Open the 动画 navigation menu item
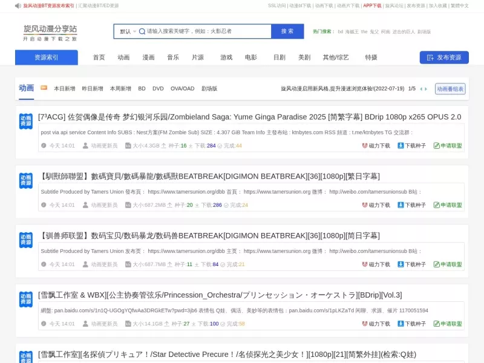Screen dimensions: 484x363 (123, 57)
